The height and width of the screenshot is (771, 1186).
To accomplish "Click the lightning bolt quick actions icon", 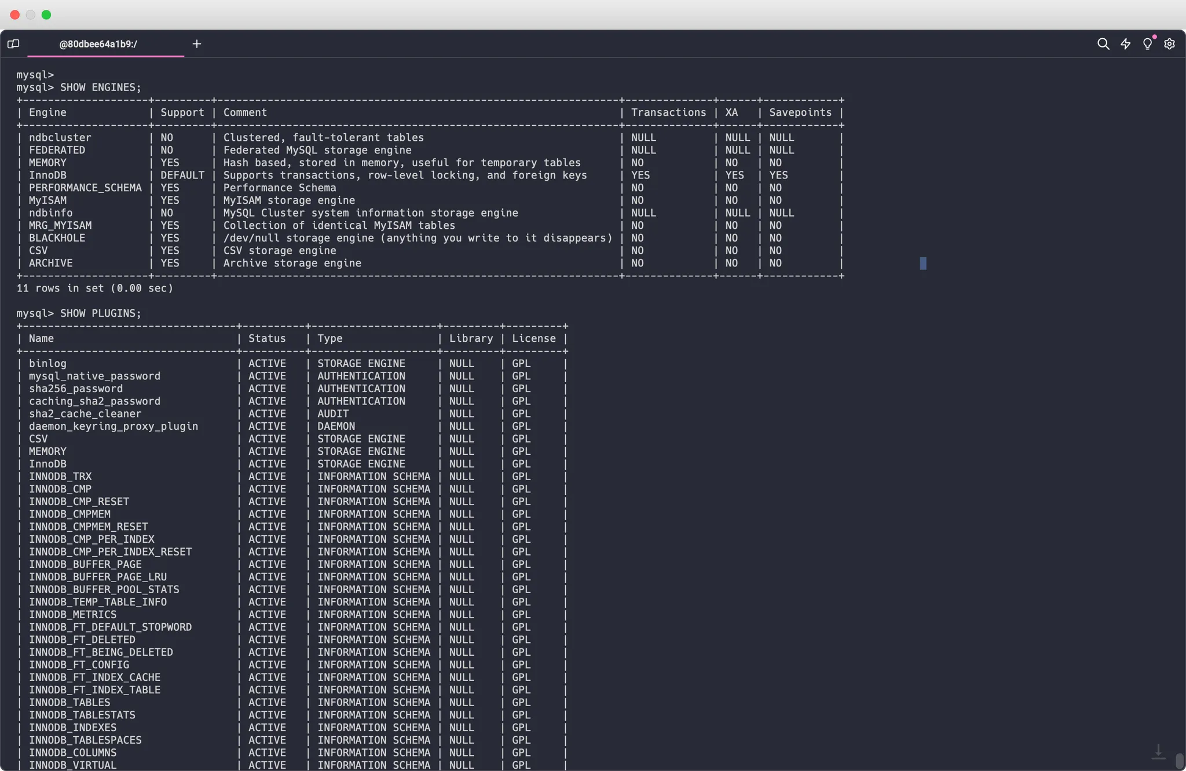I will [x=1125, y=44].
